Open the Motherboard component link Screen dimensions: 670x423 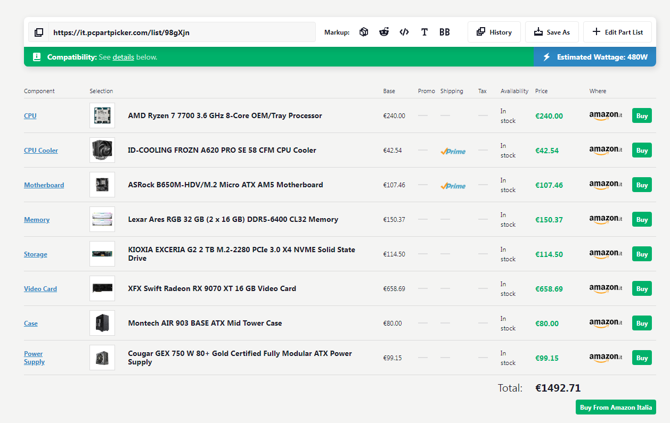coord(44,185)
